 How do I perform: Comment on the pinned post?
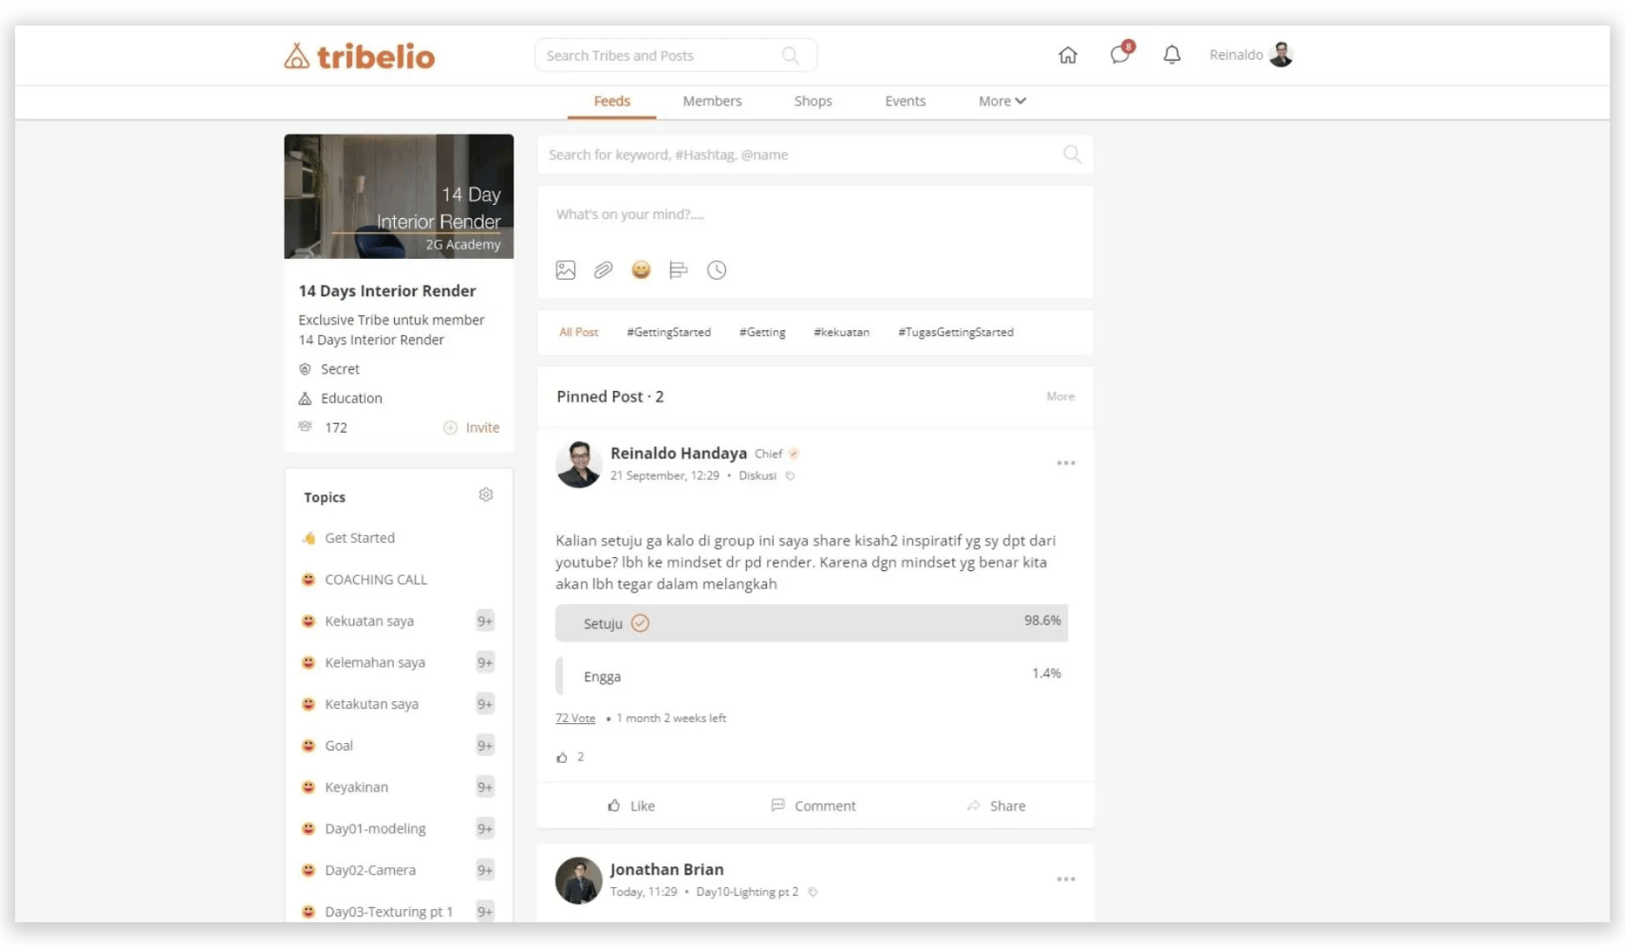[x=813, y=806]
